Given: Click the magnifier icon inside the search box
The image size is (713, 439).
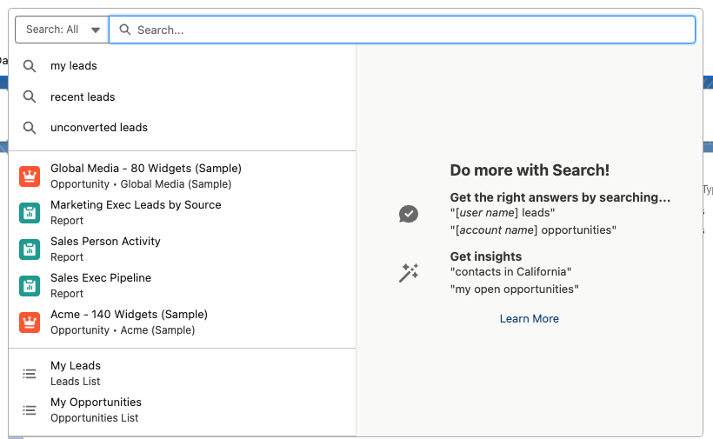Looking at the screenshot, I should (125, 30).
